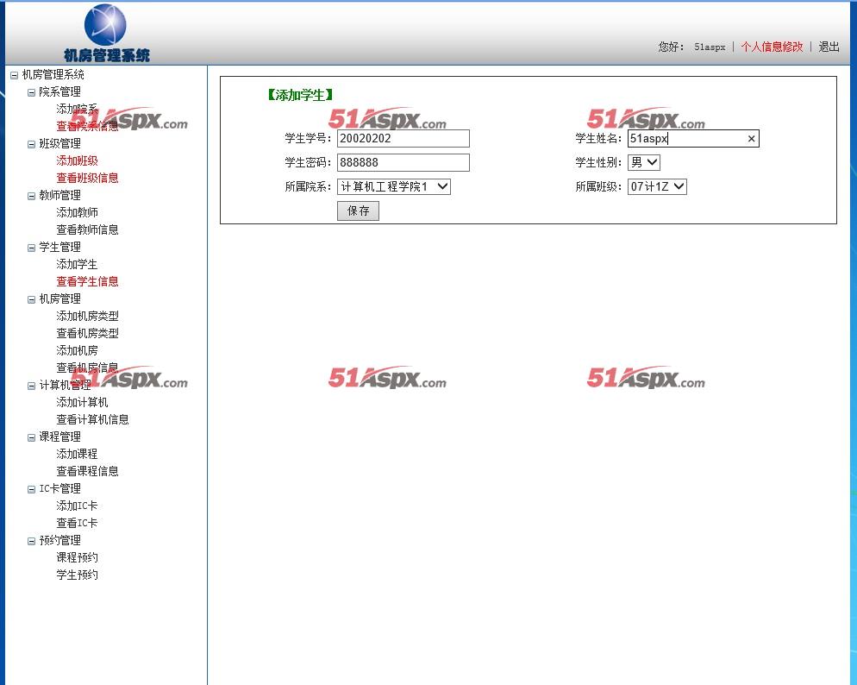Click into the 学生密码 text box
This screenshot has height=685, width=857.
click(403, 163)
